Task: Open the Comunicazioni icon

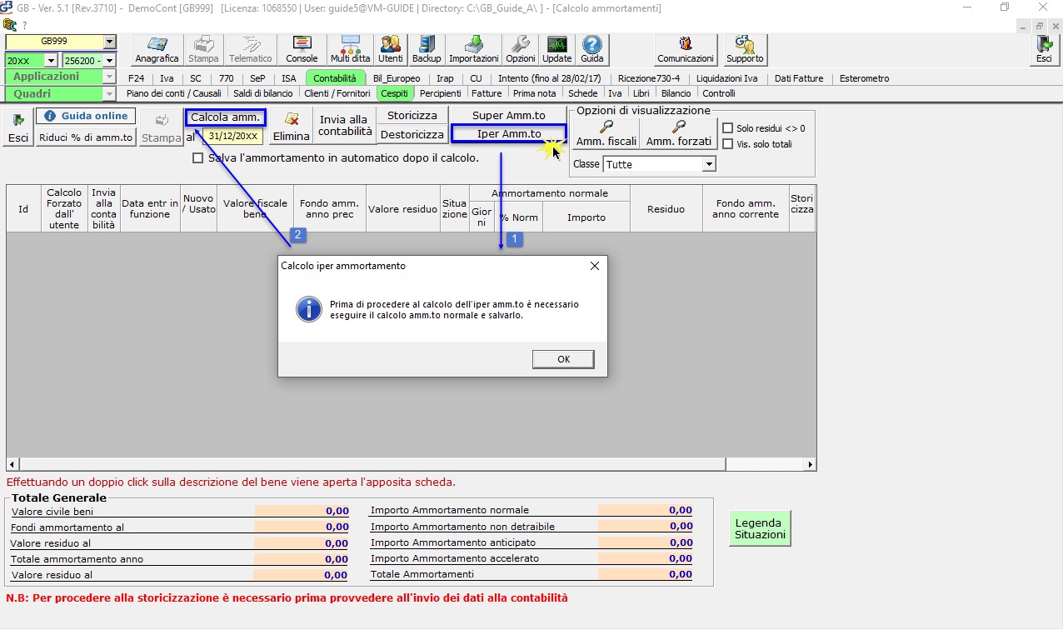Action: tap(686, 50)
